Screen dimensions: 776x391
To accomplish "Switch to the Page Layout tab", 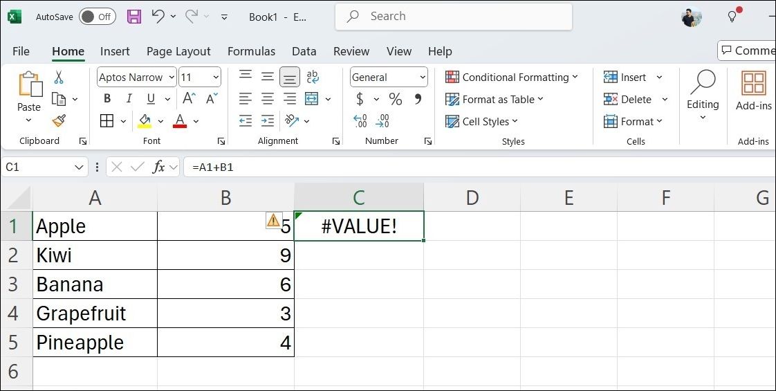I will 178,51.
